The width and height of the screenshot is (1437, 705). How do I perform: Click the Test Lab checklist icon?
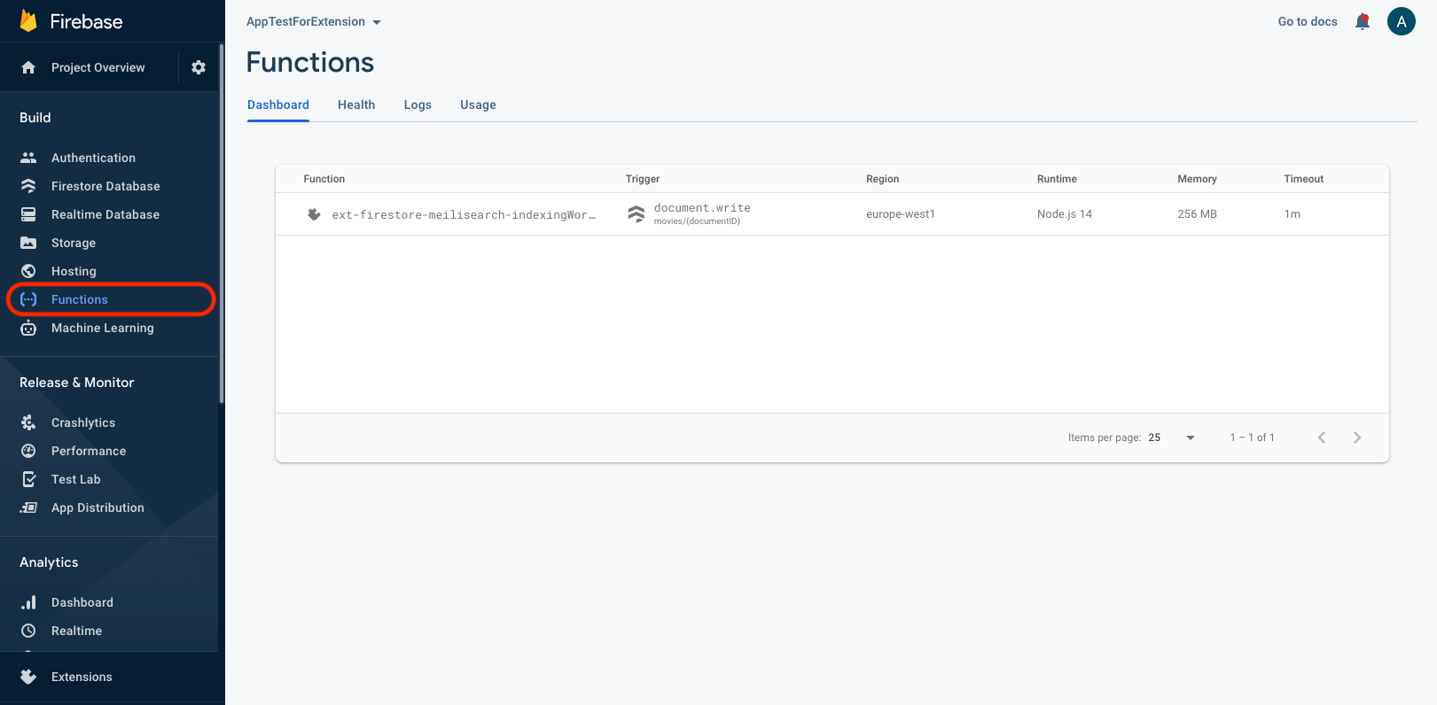tap(28, 479)
